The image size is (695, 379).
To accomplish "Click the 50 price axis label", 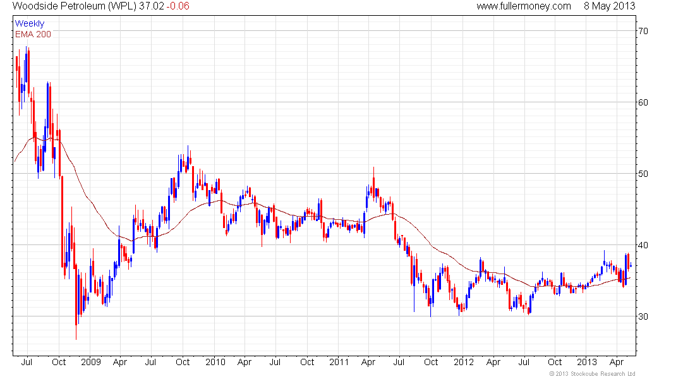I will pos(643,174).
